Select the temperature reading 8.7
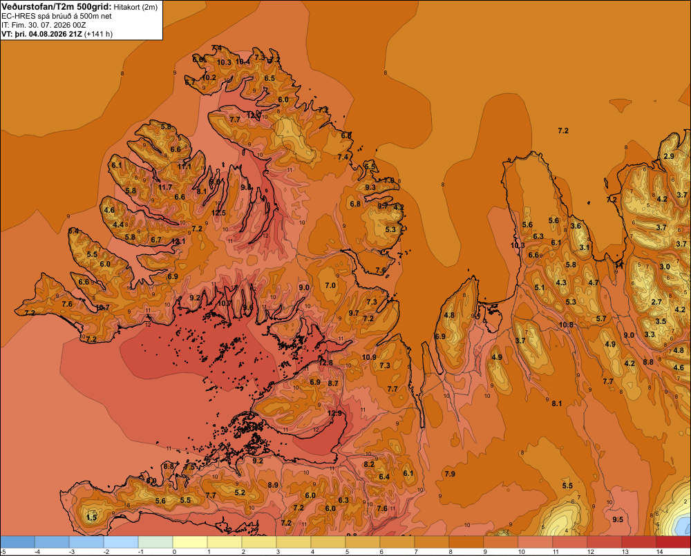 [333, 383]
